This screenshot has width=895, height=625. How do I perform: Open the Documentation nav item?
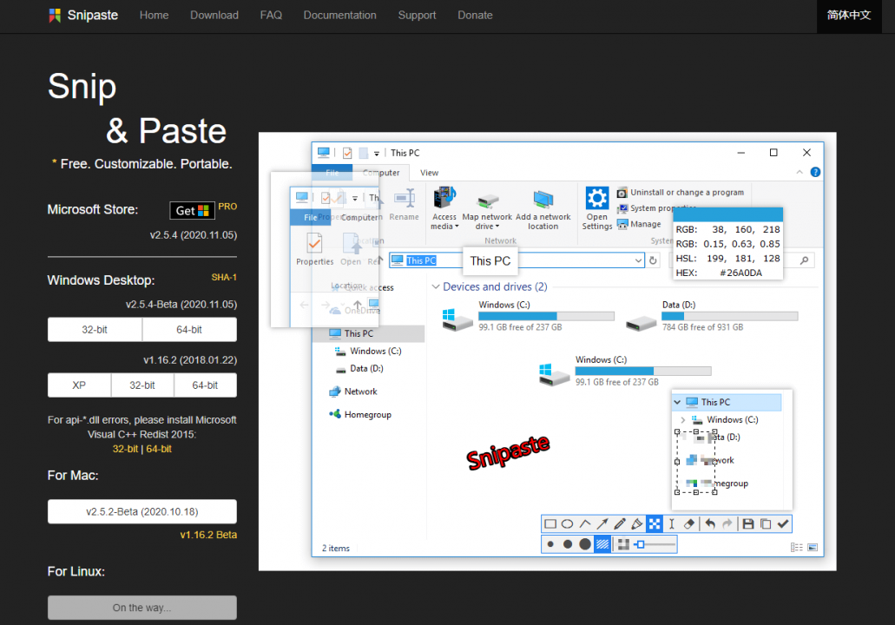[339, 16]
